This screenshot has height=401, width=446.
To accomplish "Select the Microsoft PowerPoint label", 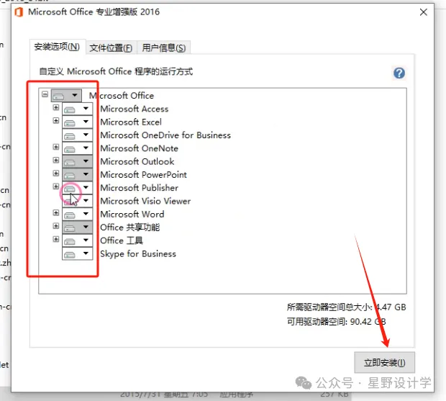I will 143,174.
